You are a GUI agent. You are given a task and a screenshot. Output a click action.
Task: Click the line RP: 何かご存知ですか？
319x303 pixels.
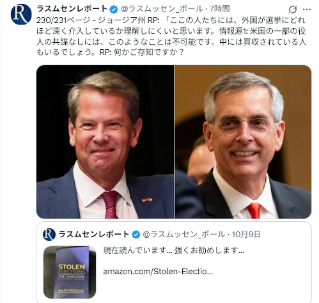click(142, 52)
